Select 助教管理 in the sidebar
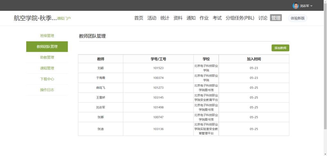 [x=47, y=57]
